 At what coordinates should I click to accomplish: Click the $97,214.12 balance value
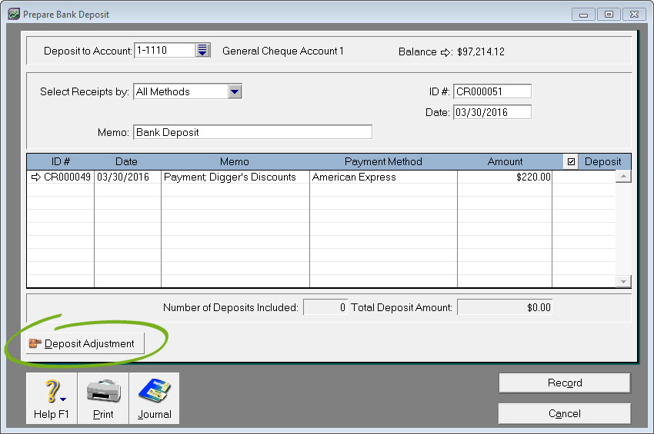tap(481, 52)
